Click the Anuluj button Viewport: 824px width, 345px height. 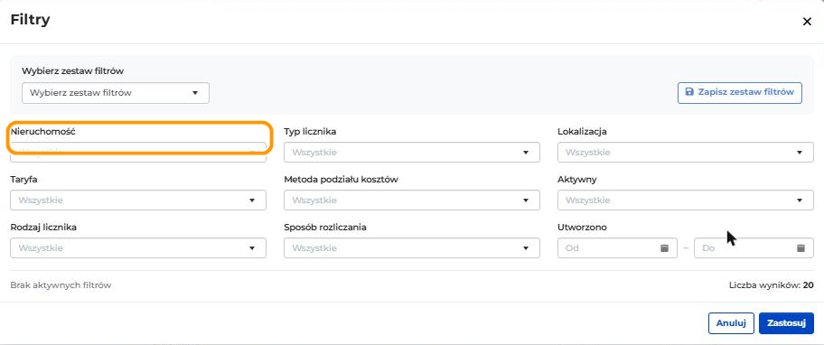pyautogui.click(x=731, y=323)
